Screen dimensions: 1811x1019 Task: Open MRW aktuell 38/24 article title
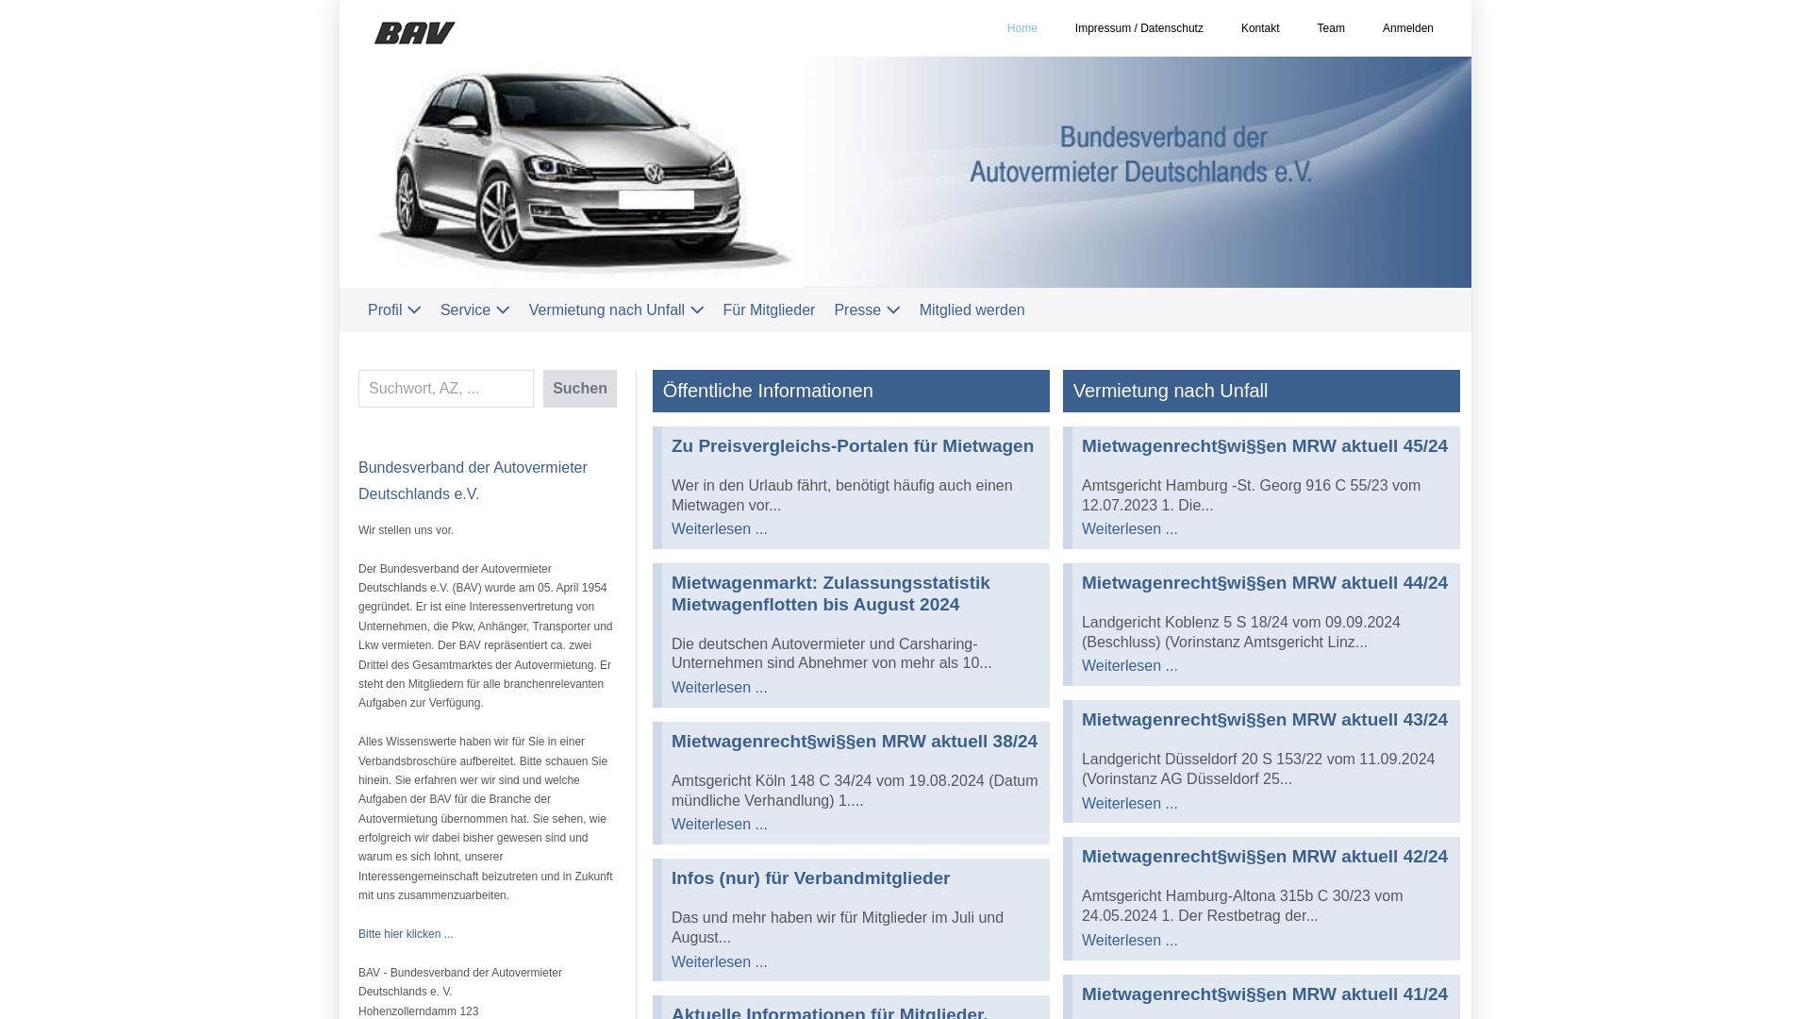(855, 742)
